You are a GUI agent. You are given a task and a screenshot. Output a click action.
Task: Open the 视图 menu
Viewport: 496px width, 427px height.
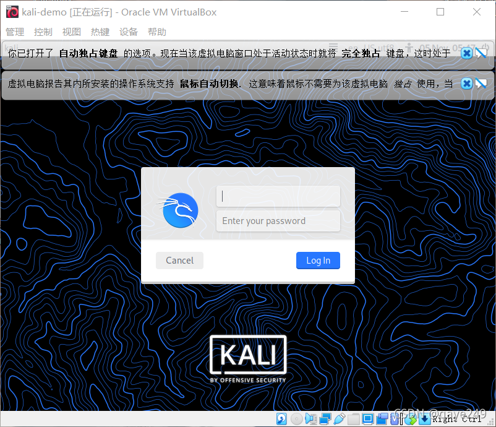click(x=72, y=32)
